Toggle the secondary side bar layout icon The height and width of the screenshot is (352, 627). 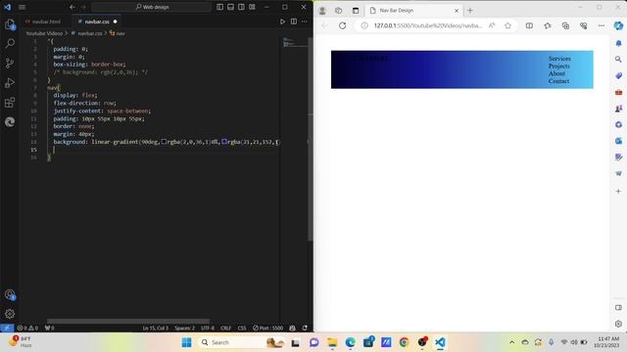[x=241, y=7]
